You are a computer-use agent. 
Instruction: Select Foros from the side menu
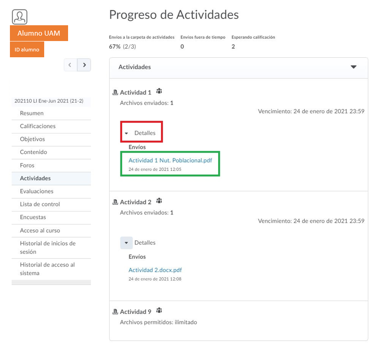27,165
